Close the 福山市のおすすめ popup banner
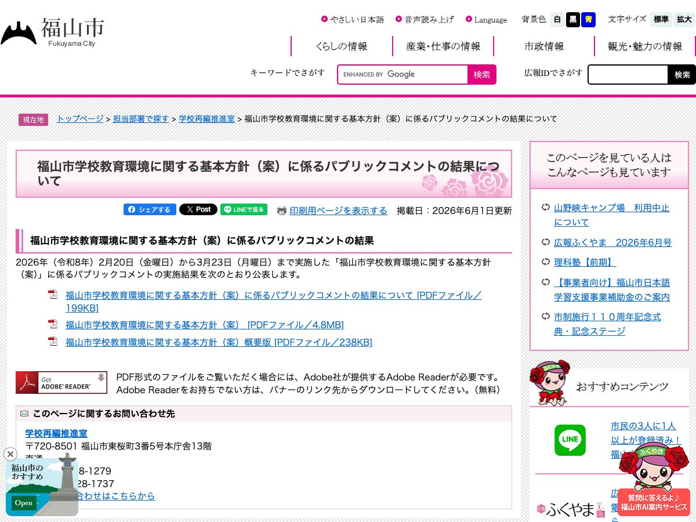Image resolution: width=696 pixels, height=522 pixels. [10, 454]
